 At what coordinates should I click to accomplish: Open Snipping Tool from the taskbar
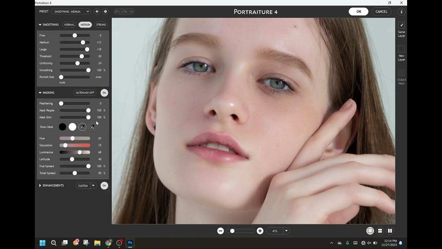point(86,243)
